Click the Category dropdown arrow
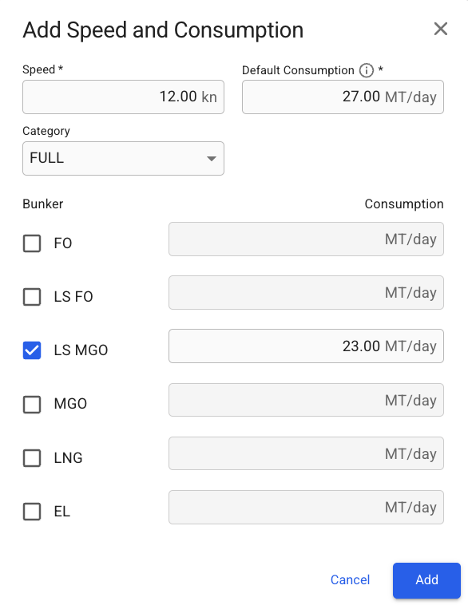Viewport: 468px width, 605px height. coord(211,159)
